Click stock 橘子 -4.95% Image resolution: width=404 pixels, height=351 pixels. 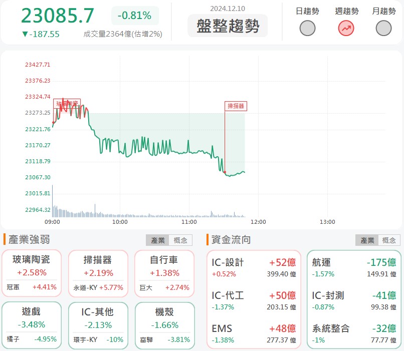click(32, 339)
